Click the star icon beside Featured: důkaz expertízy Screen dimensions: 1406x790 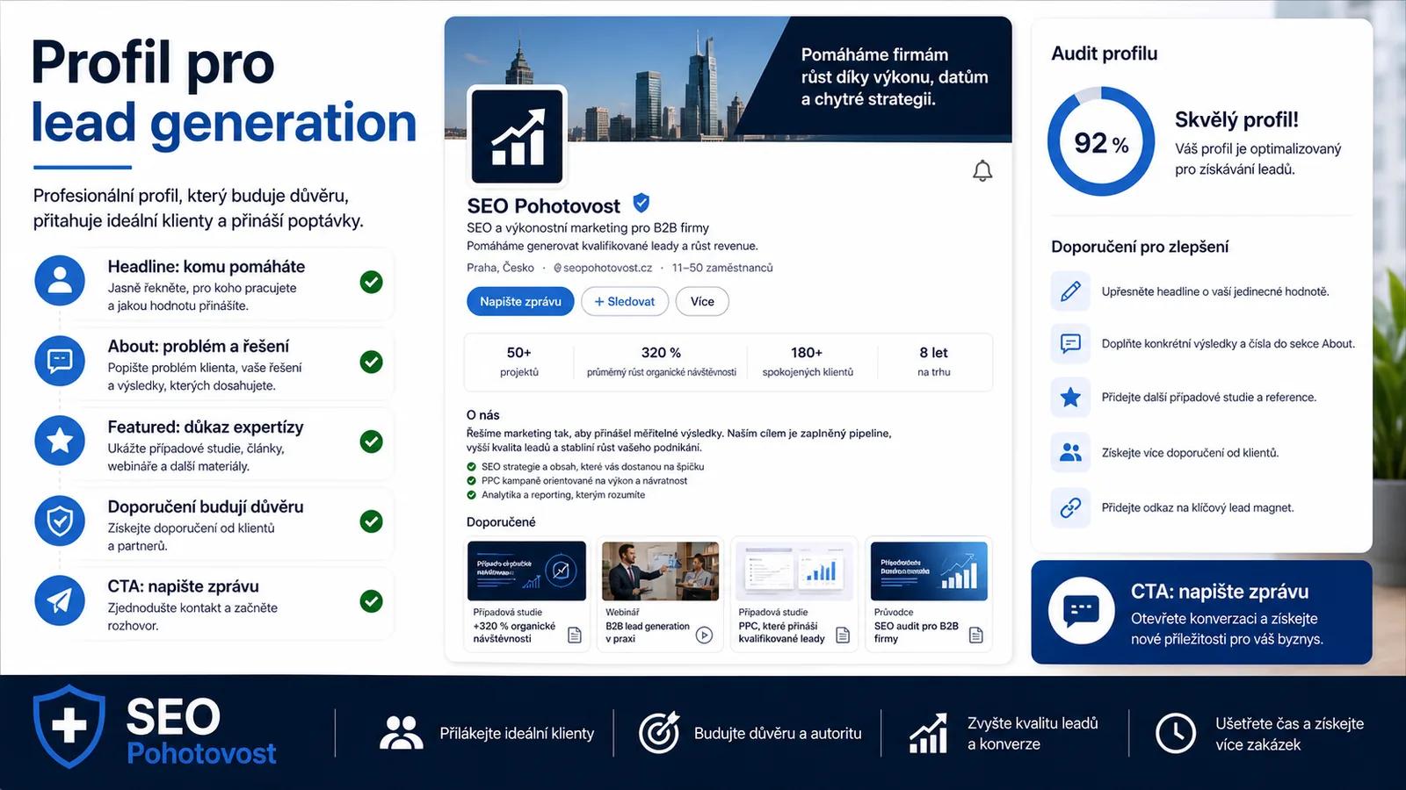[x=60, y=440]
